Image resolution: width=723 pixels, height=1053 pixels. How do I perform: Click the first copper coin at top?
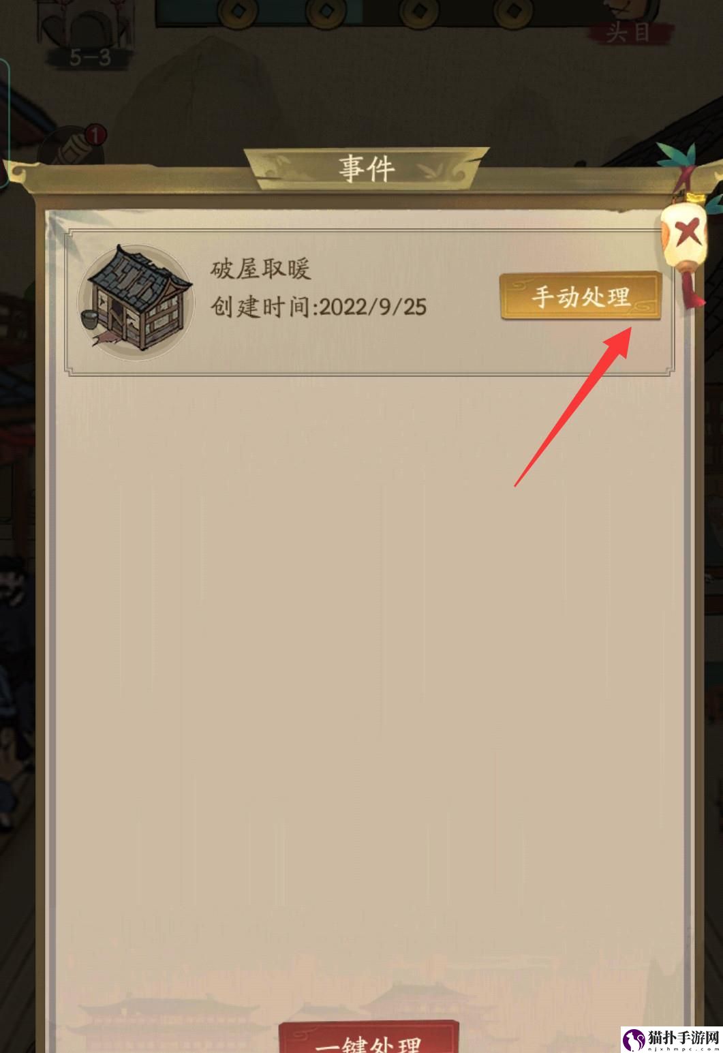click(239, 12)
